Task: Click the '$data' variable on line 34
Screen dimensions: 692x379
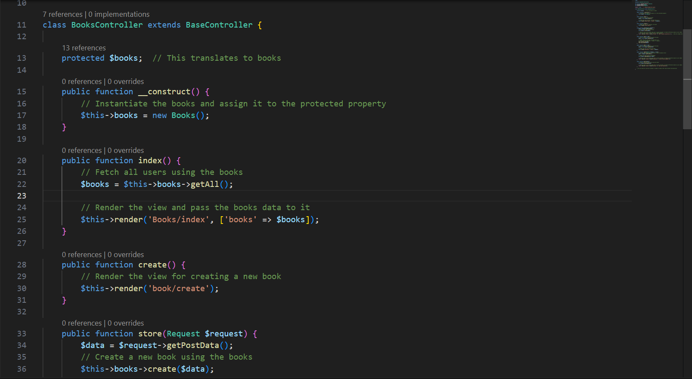Action: click(x=93, y=345)
